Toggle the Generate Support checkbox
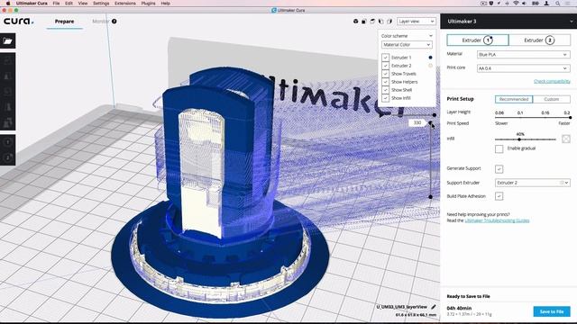 [499, 169]
